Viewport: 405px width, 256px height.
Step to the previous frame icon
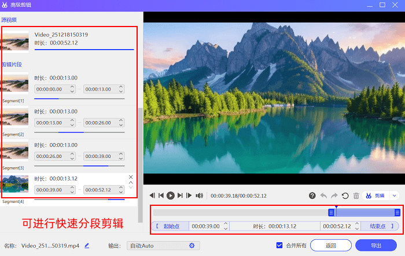(x=152, y=195)
